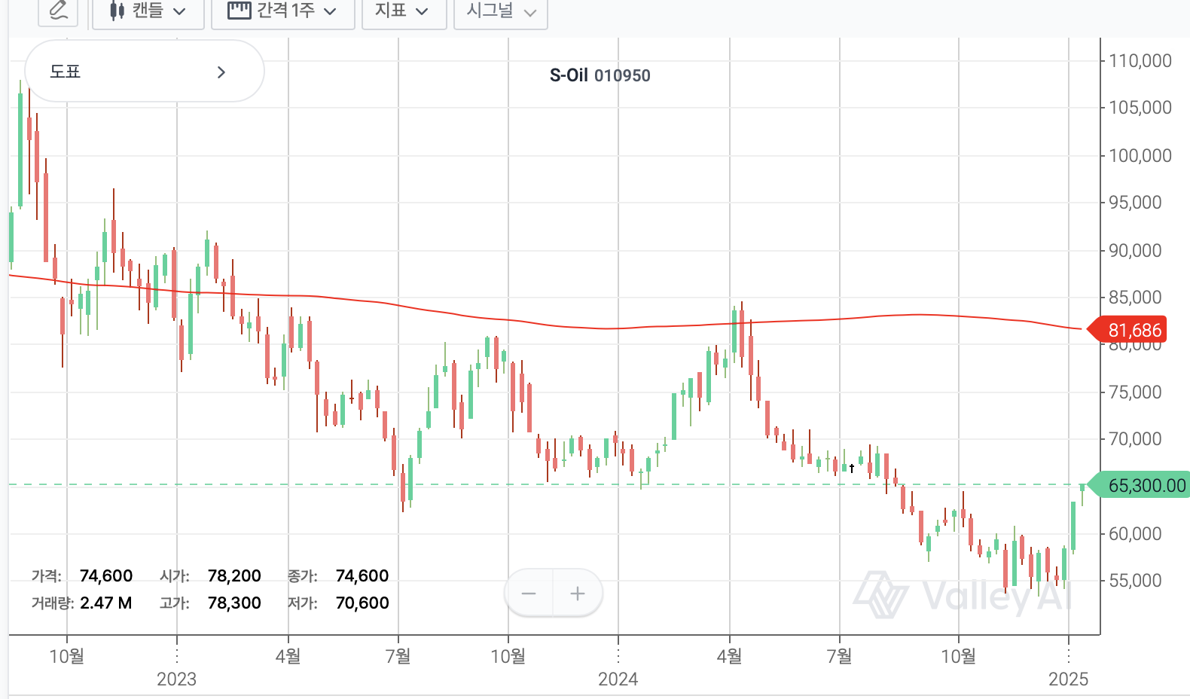
Task: Click the S-Oil 010950 chart title
Action: pyautogui.click(x=600, y=75)
